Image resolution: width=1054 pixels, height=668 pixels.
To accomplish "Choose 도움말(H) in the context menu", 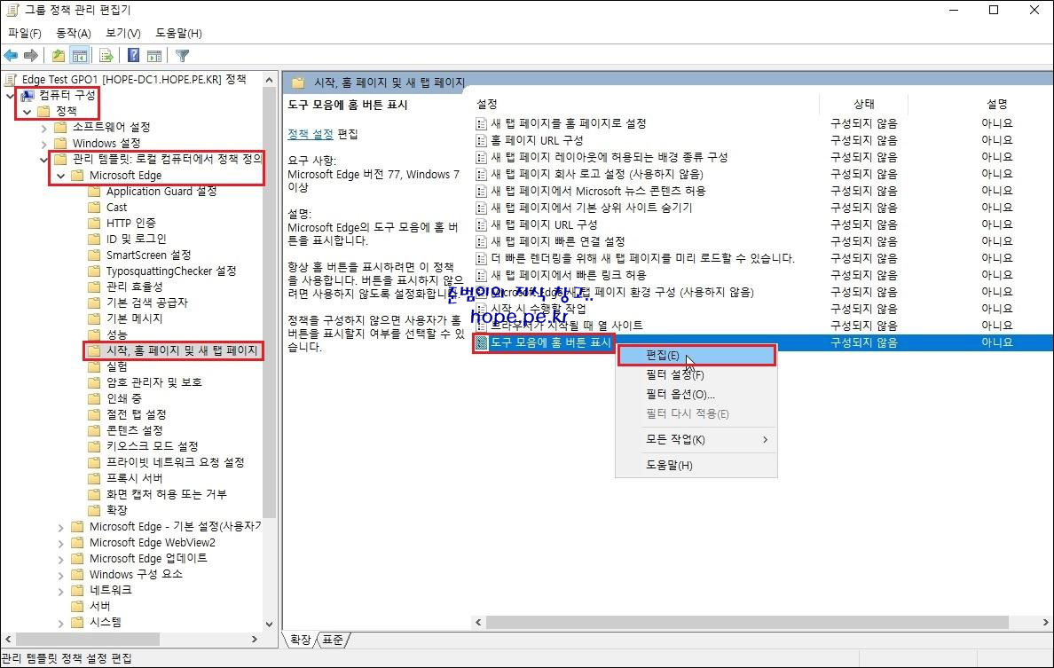I will [696, 465].
